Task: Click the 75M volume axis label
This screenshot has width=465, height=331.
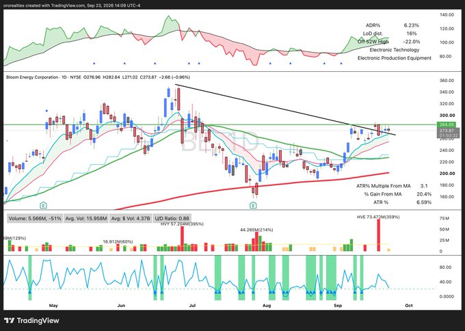Action: pos(444,219)
